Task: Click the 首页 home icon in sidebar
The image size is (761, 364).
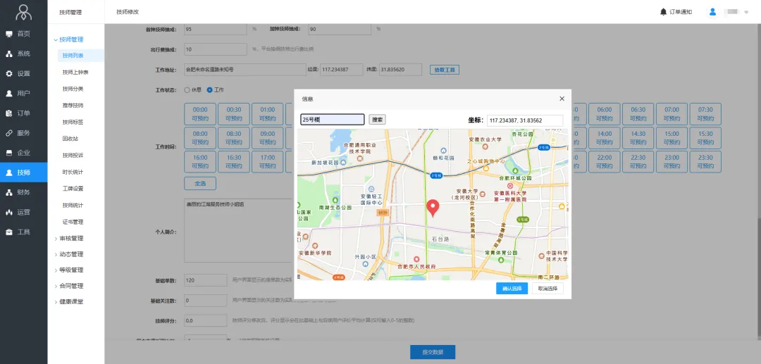Action: [x=9, y=34]
